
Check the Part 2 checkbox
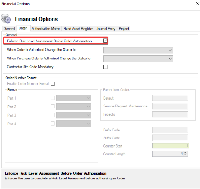tap(53, 107)
